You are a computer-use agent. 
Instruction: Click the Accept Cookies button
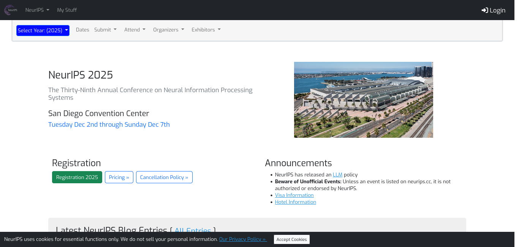pyautogui.click(x=292, y=239)
